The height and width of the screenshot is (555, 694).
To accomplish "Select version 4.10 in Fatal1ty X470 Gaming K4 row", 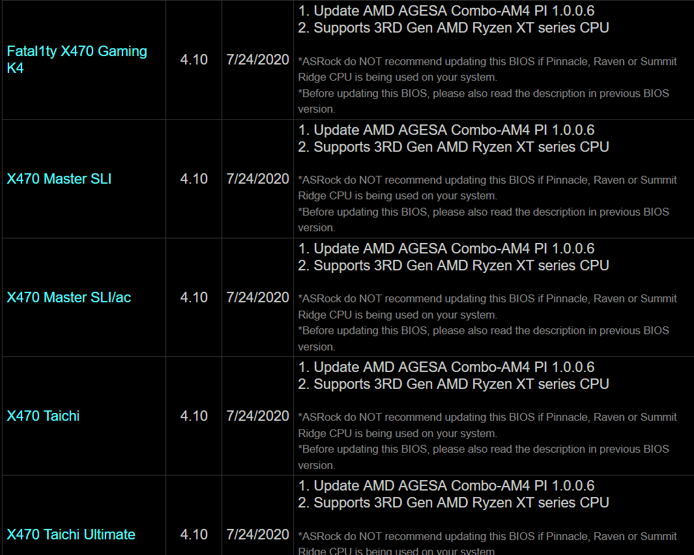I will tap(194, 60).
